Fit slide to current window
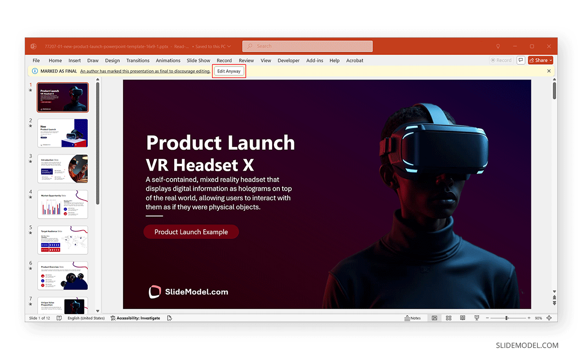The width and height of the screenshot is (582, 360). [550, 318]
